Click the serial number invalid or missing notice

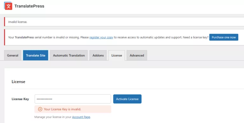[124, 37]
